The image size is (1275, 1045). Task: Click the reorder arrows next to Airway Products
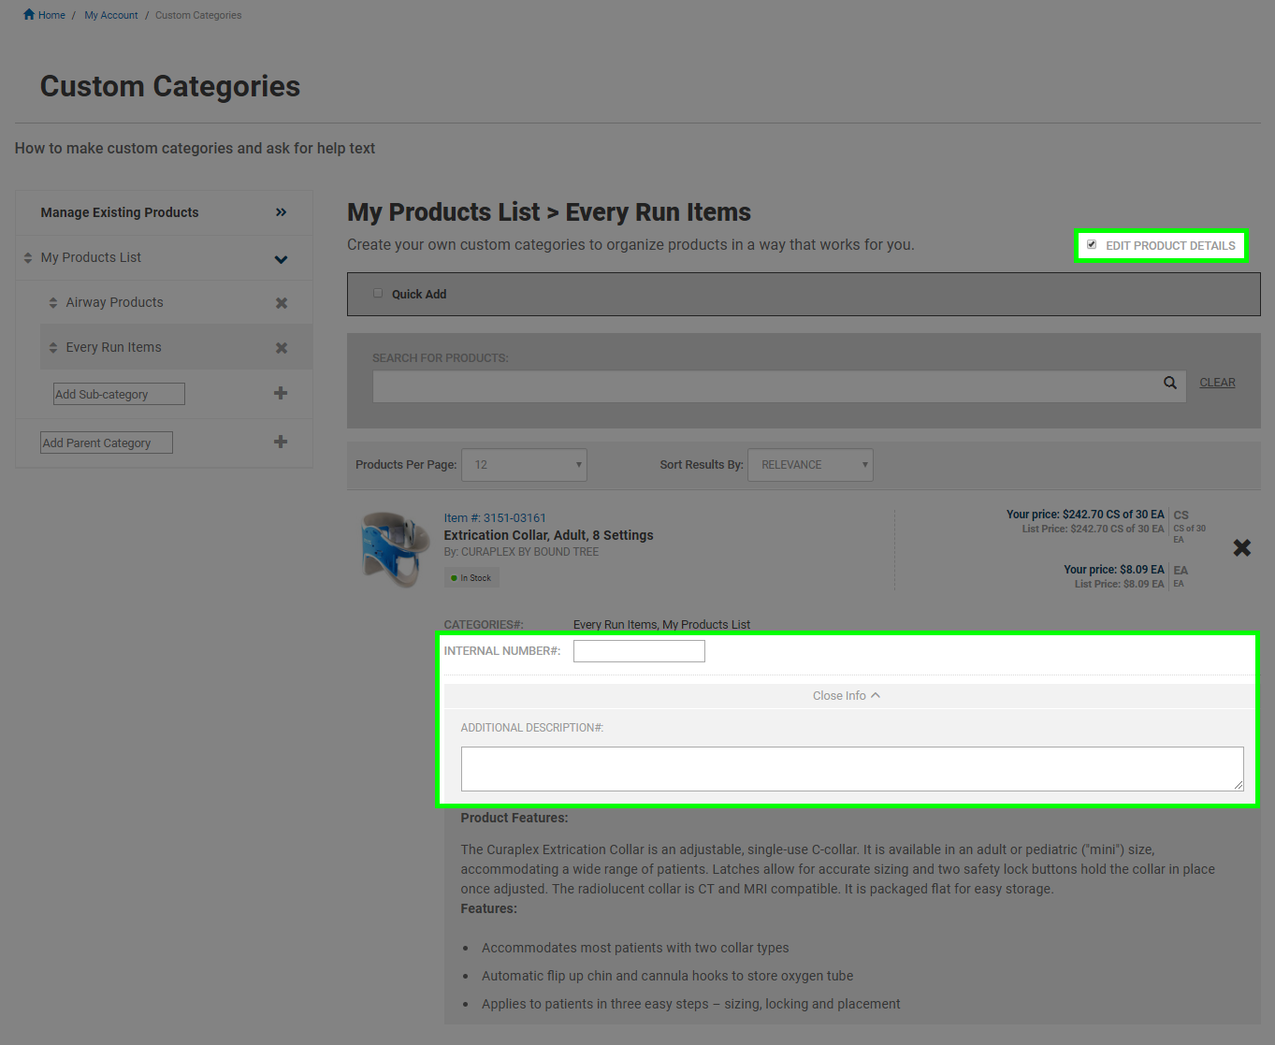pos(53,302)
